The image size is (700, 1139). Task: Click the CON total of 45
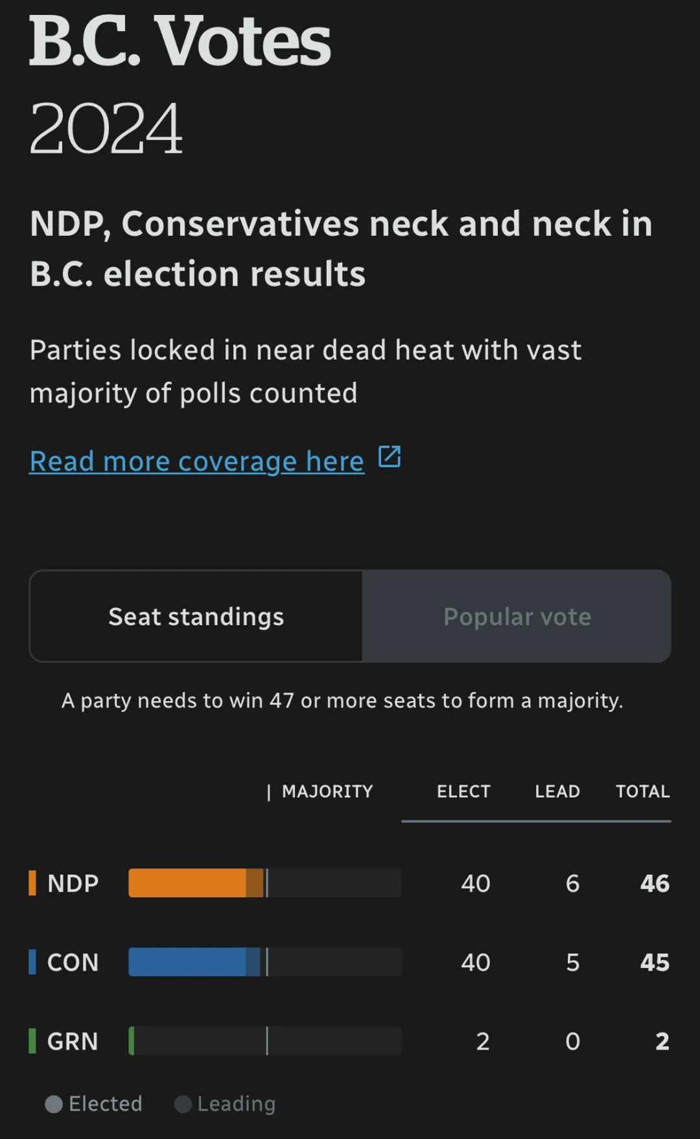(x=655, y=963)
